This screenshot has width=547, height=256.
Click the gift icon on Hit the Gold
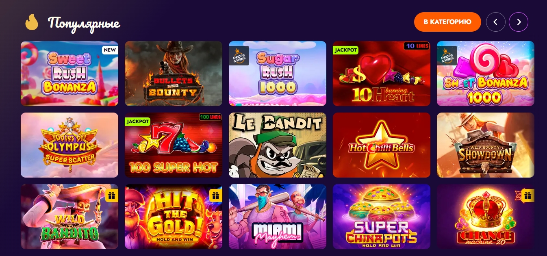click(x=216, y=195)
